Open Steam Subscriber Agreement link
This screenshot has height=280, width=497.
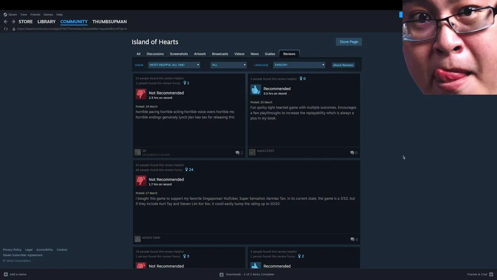23,255
